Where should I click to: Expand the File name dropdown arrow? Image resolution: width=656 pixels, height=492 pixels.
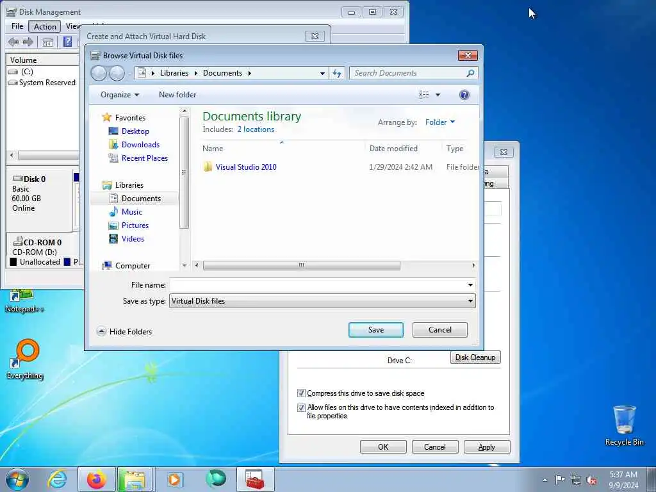pyautogui.click(x=470, y=285)
